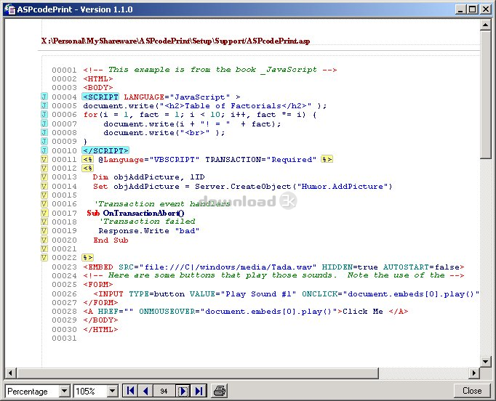Click the J marker on line 00009
This screenshot has width=496, height=401.
[44, 141]
